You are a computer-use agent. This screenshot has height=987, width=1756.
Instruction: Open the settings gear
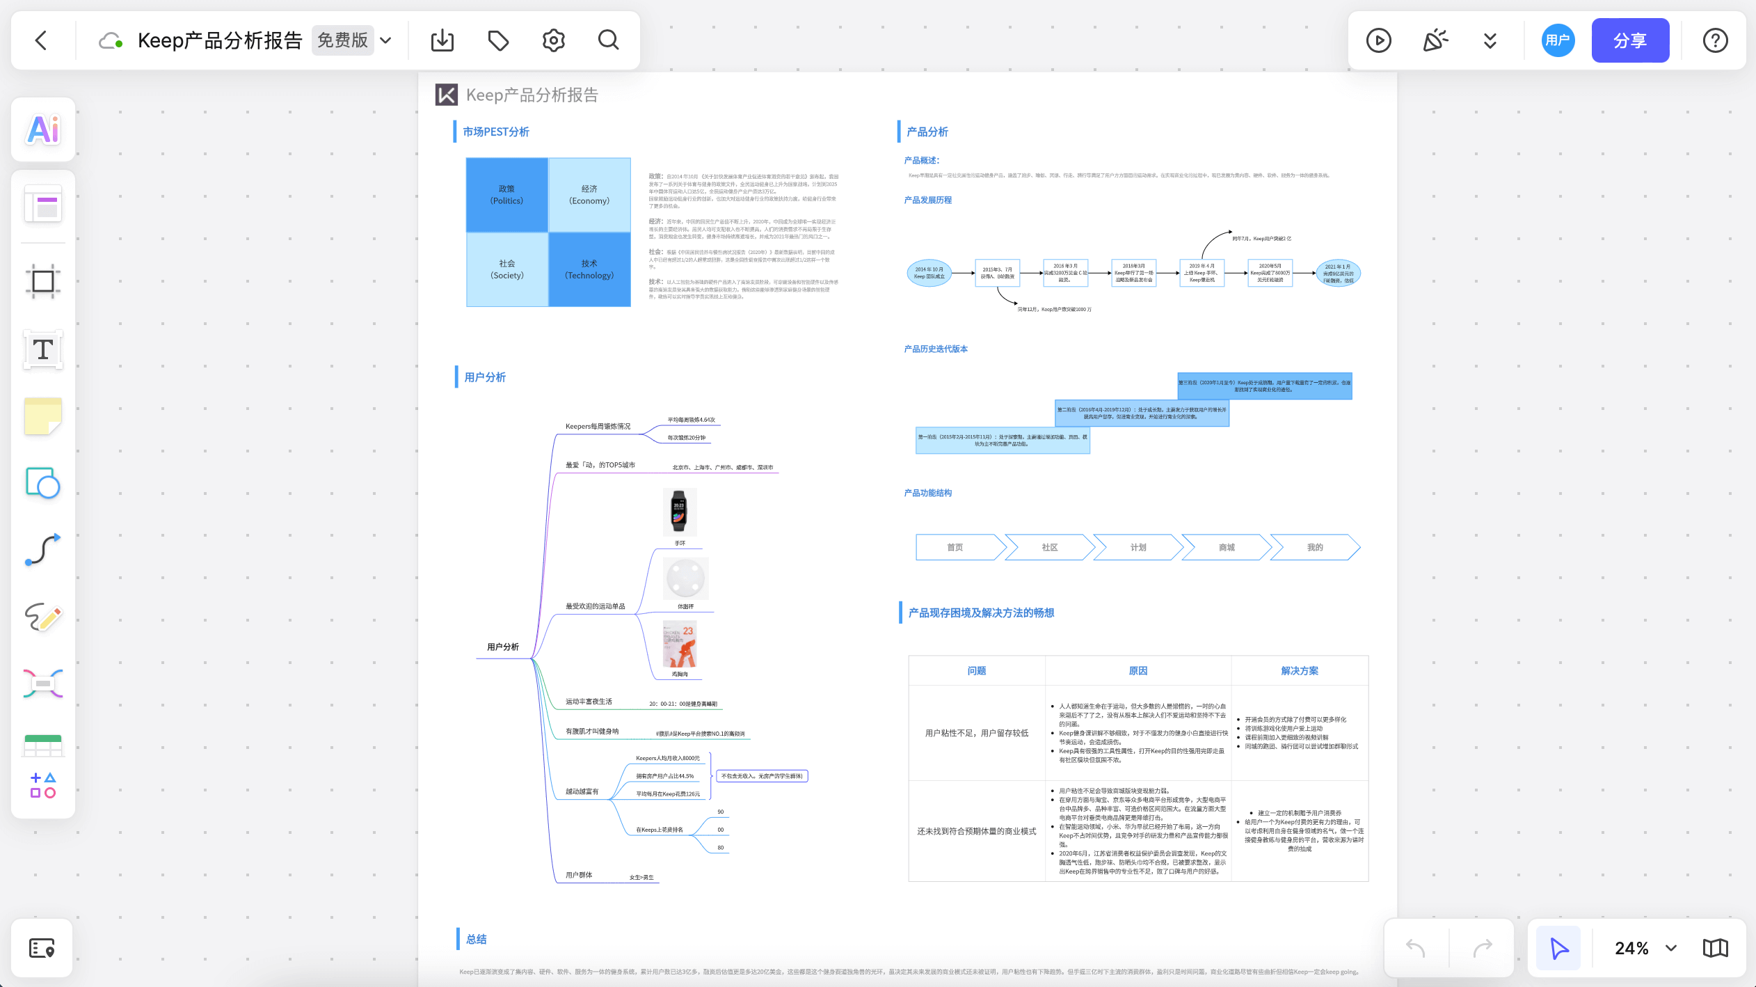click(x=554, y=40)
